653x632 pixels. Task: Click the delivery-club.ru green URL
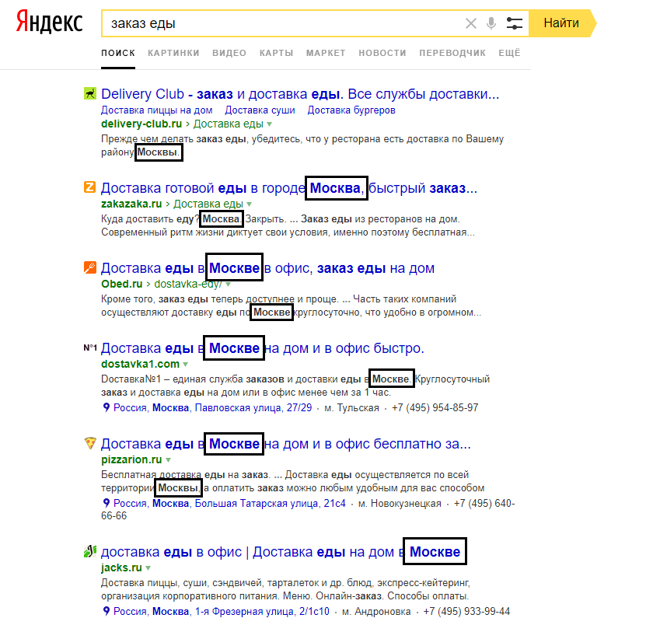click(141, 124)
